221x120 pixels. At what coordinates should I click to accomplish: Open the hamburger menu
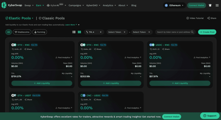(217, 5)
